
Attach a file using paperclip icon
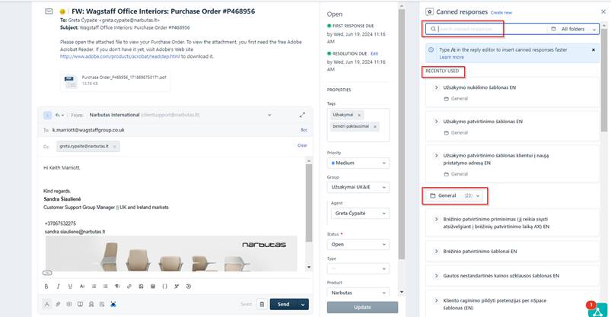pos(58,304)
